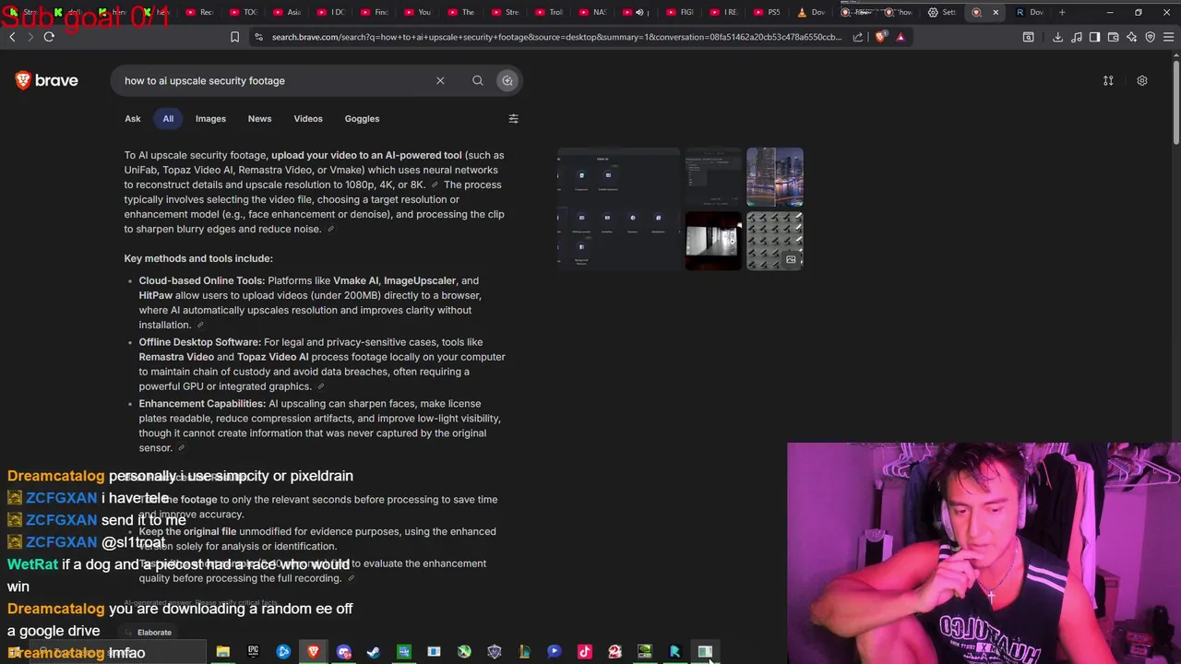Submit search with the magnifier icon
1181x664 pixels.
(478, 80)
